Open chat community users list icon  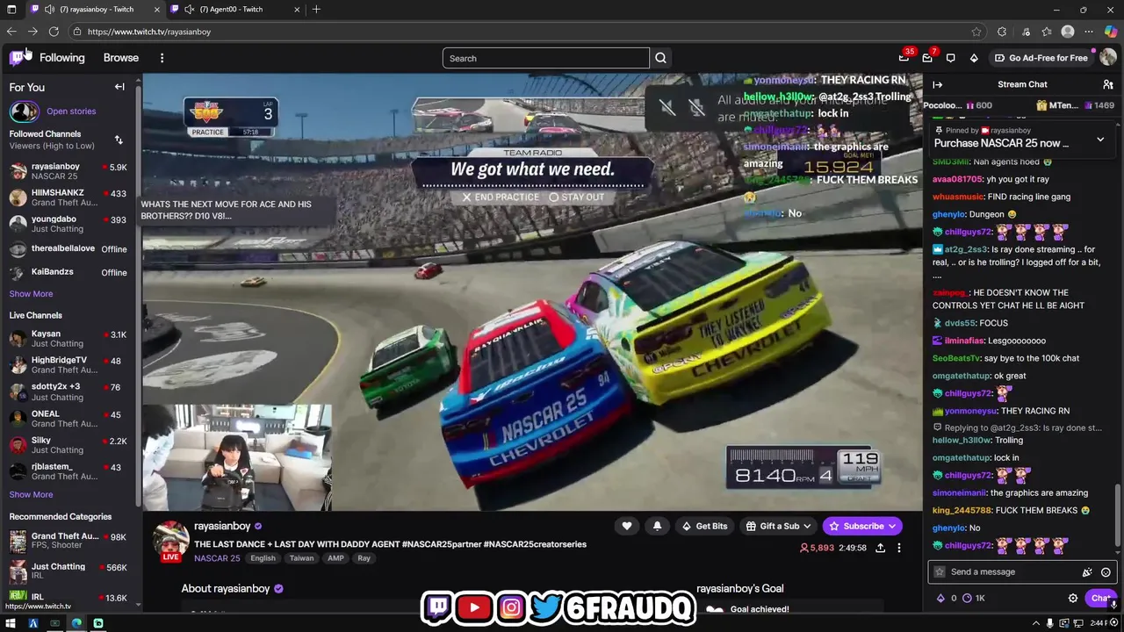point(1108,84)
